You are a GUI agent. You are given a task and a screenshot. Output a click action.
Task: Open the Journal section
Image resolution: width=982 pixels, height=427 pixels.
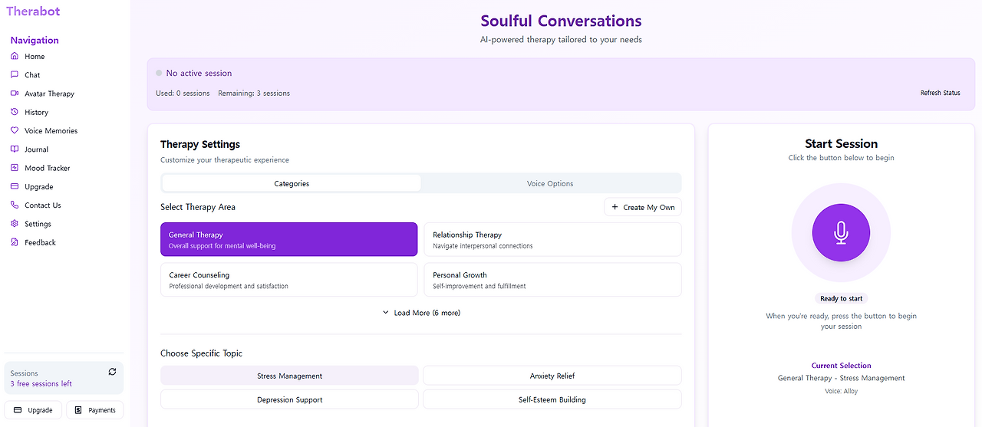click(x=36, y=149)
